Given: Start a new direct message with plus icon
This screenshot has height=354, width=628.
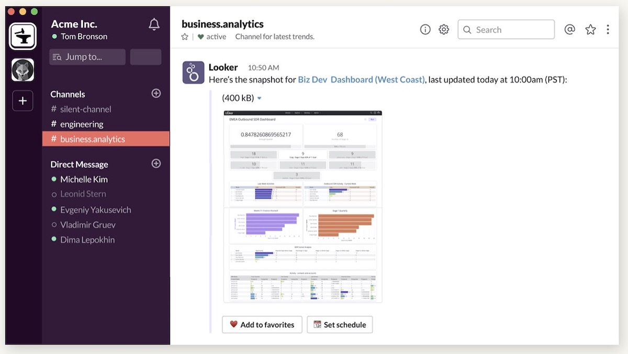Looking at the screenshot, I should [x=156, y=163].
